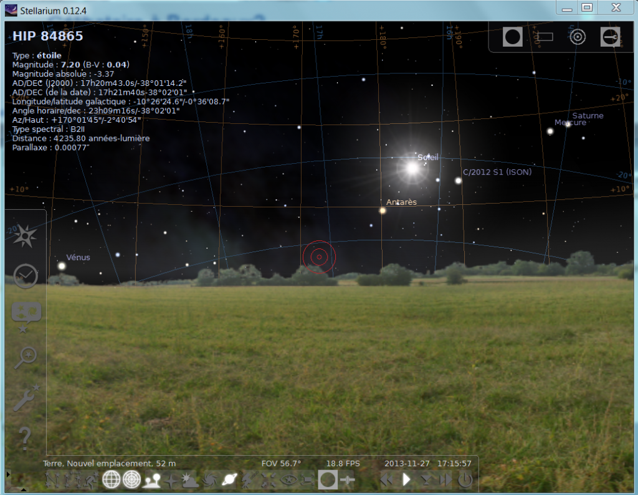Open the Date/time window clock icon

25,276
